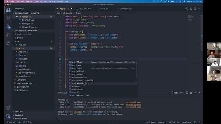Split the editor to the right
Screen dimensions: 221x124
[195, 9]
